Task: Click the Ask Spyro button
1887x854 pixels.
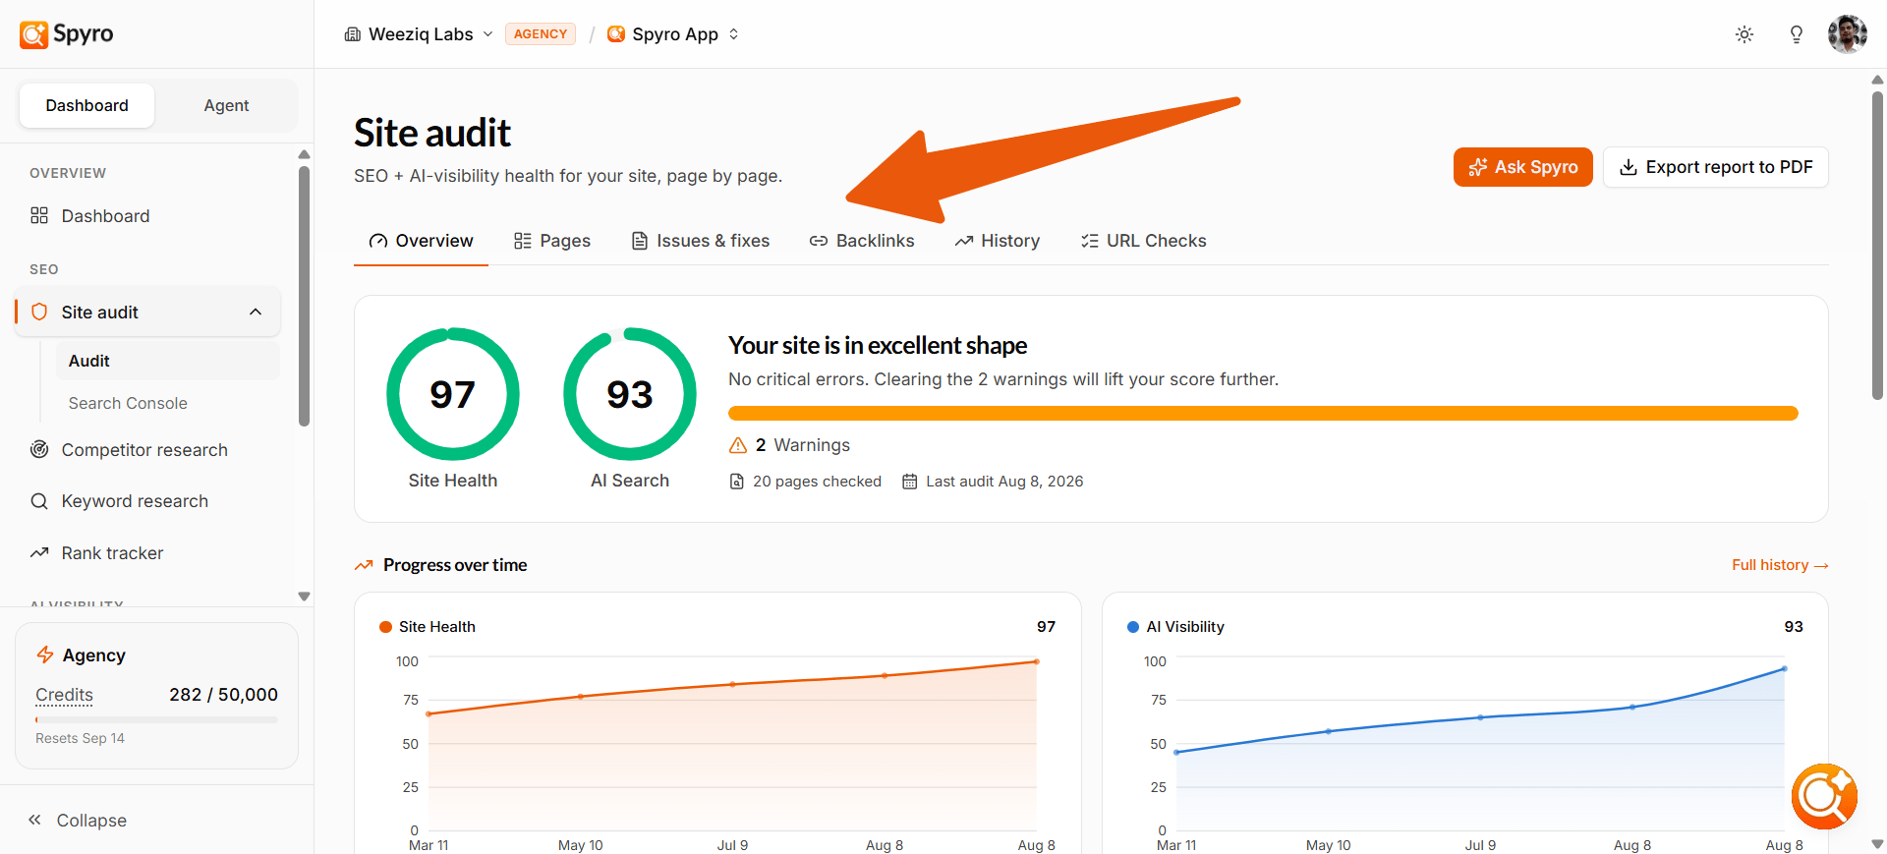Action: point(1522,167)
